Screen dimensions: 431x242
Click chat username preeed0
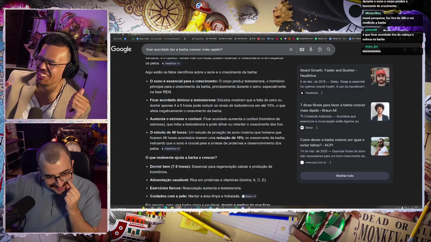click(371, 30)
